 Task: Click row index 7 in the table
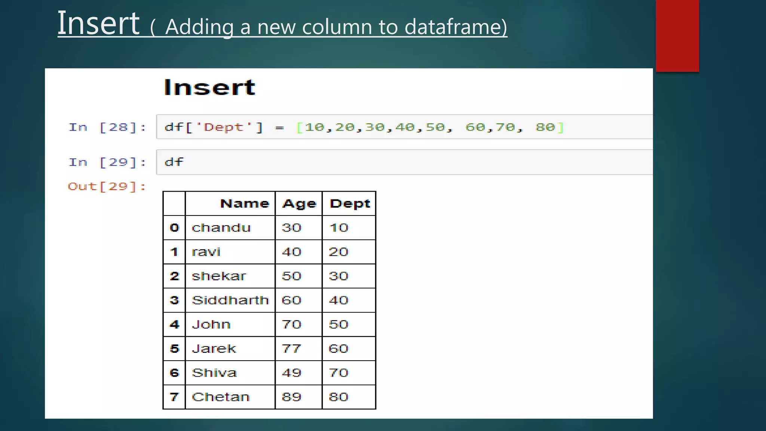click(x=174, y=397)
